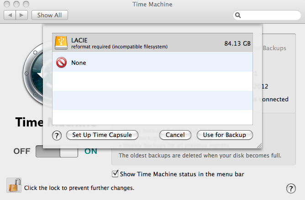Click the LACIE USB drive icon
Viewport: 305px width, 200px height.
61,43
